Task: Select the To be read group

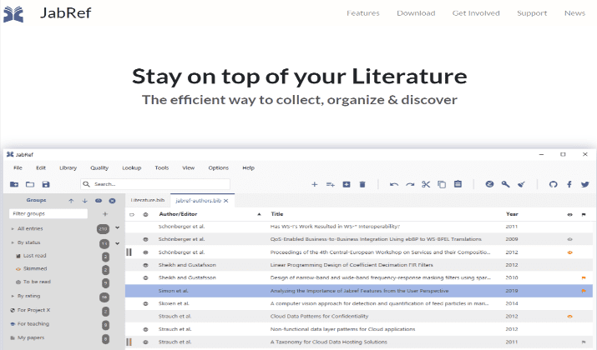Action: tap(37, 282)
